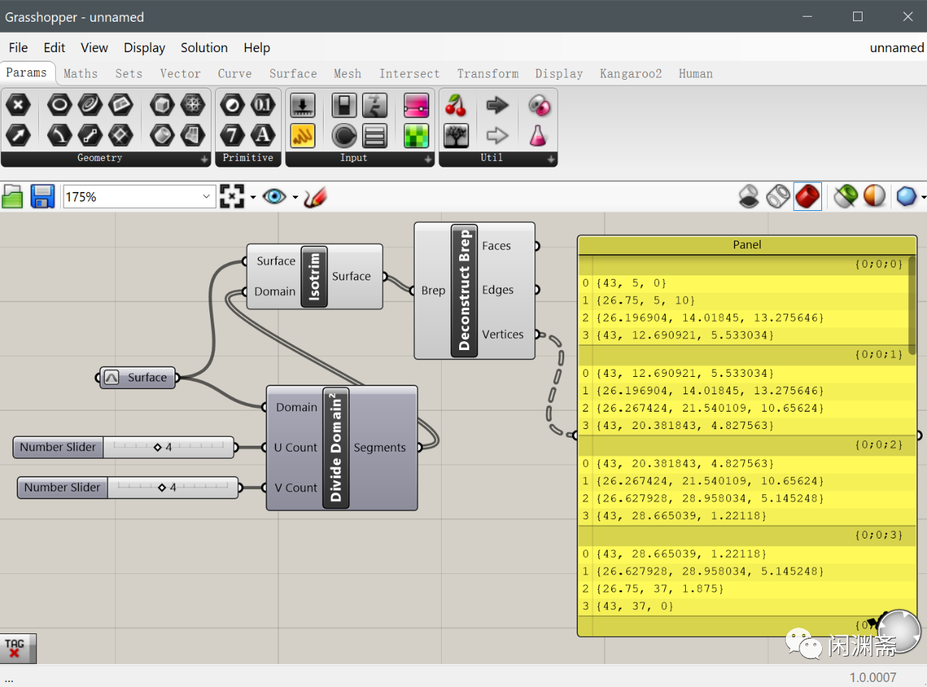The image size is (927, 687).
Task: Pick the pink flask Util icon
Action: tap(538, 135)
